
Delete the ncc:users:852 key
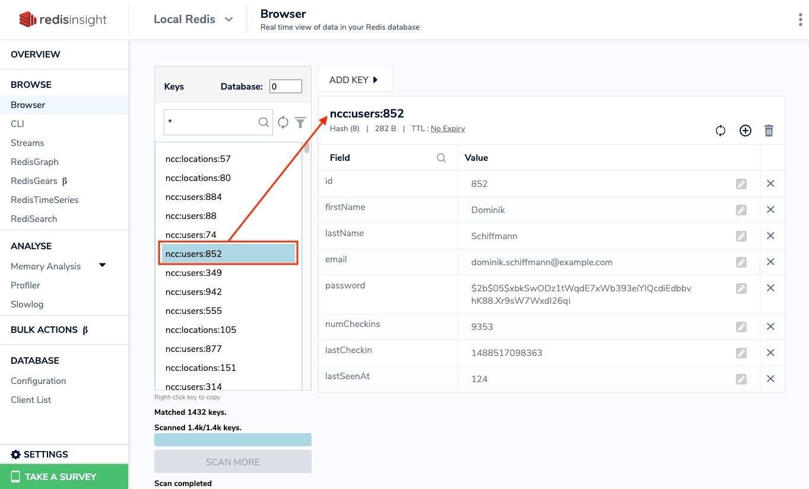pyautogui.click(x=769, y=131)
